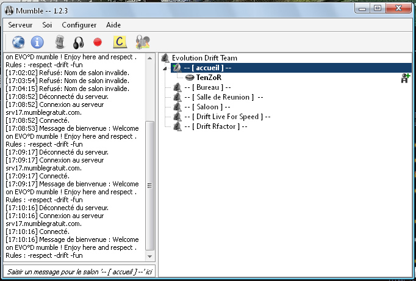Click the accueil channel icon
The height and width of the screenshot is (281, 416).
pos(177,68)
